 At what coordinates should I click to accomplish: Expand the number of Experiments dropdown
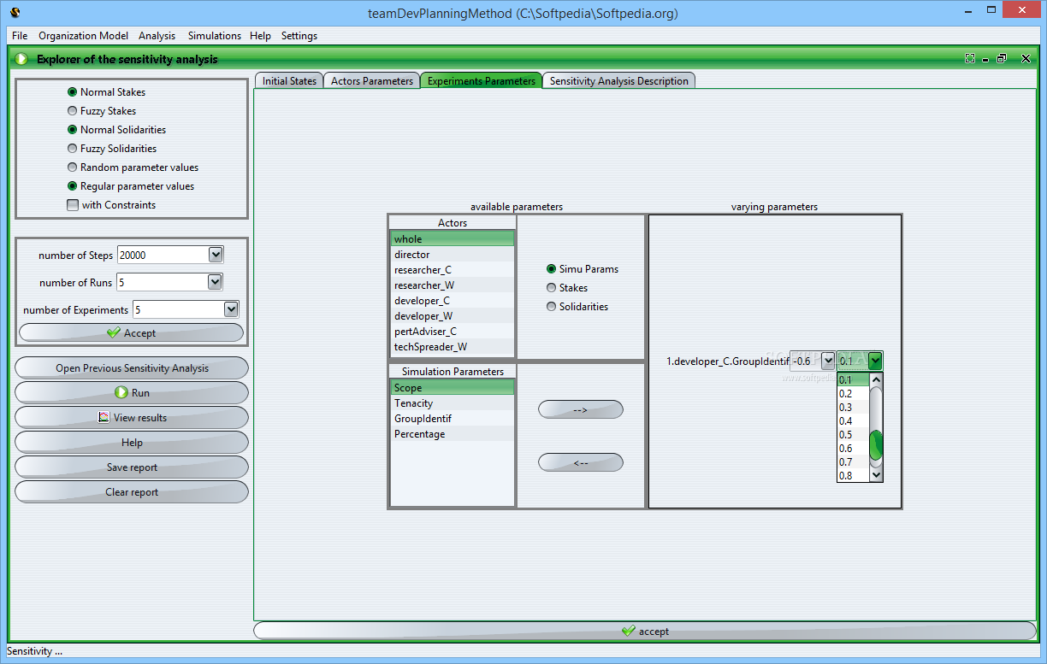pyautogui.click(x=231, y=309)
